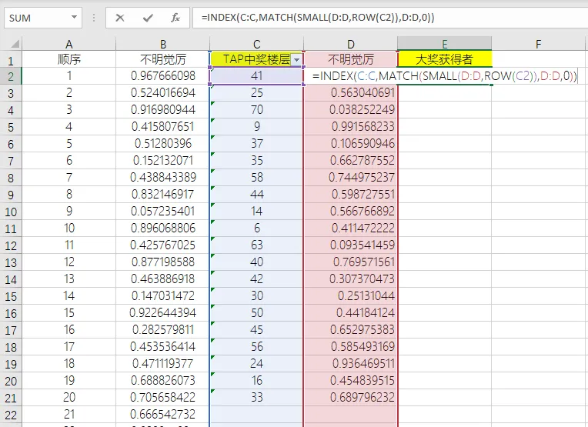Select column E header
The width and height of the screenshot is (588, 427).
point(444,44)
